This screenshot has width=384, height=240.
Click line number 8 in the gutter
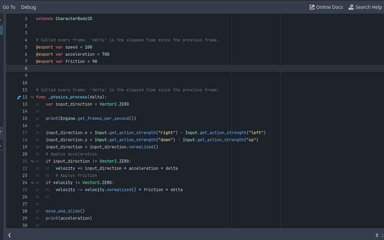coord(26,69)
